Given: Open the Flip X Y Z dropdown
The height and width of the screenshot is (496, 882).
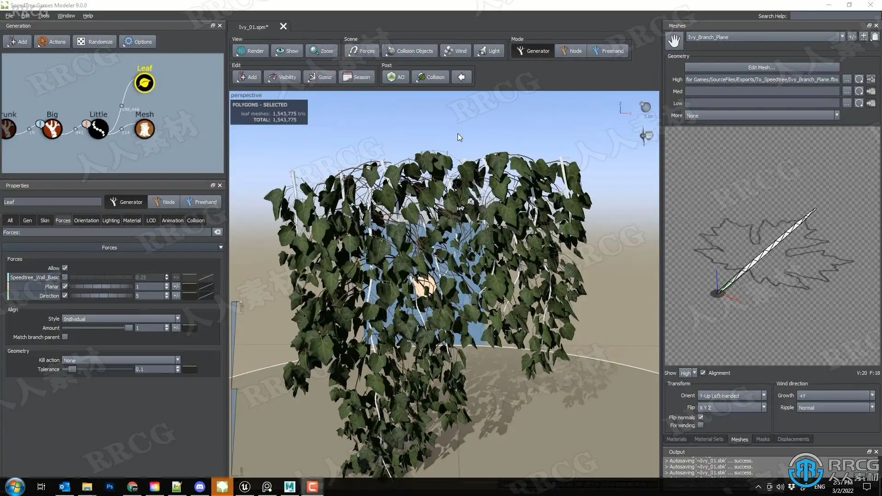Looking at the screenshot, I should (732, 407).
